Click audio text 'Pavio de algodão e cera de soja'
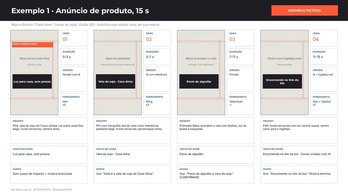This screenshot has width=348, height=196. point(206,176)
